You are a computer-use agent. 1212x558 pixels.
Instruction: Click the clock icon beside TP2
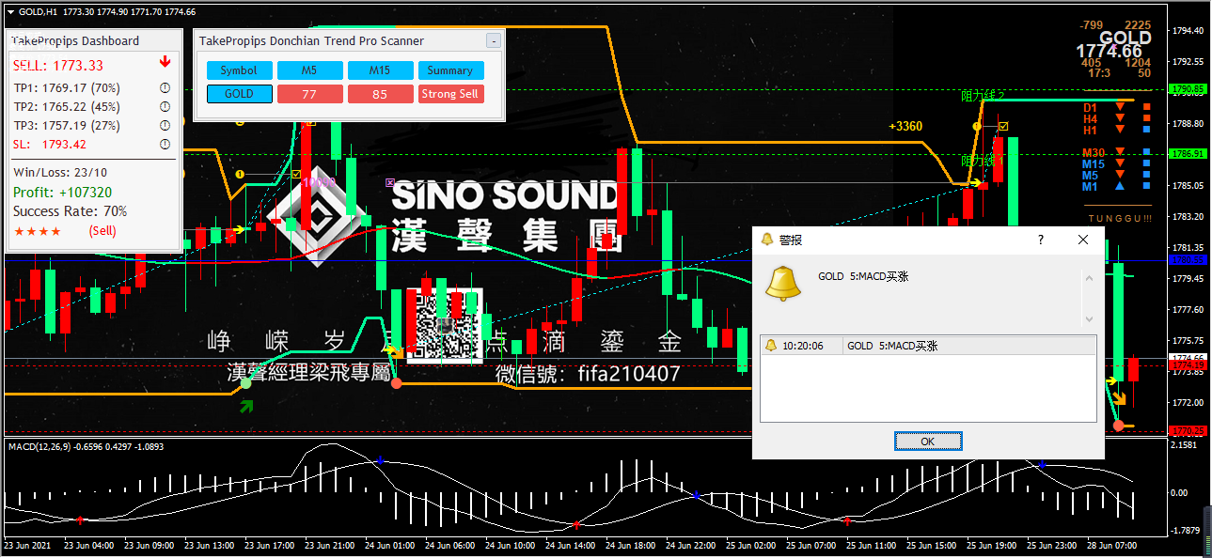(x=165, y=107)
